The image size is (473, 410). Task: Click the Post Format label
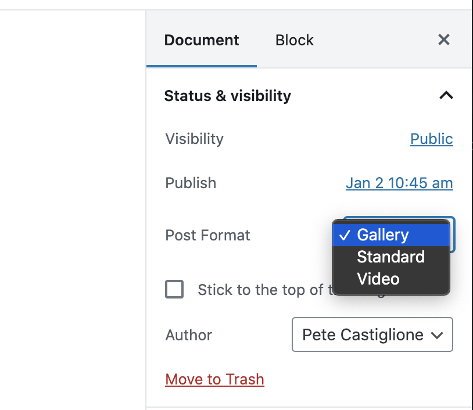[x=207, y=235]
